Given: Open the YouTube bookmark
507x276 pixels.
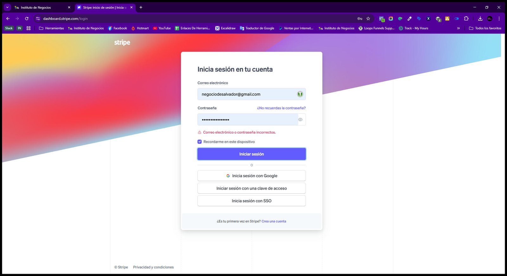Looking at the screenshot, I should pyautogui.click(x=162, y=28).
